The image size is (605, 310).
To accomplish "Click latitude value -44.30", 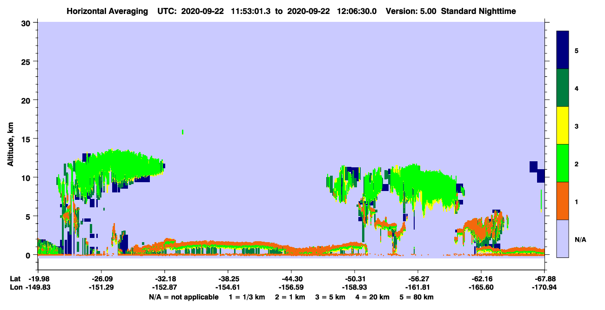I will [x=291, y=279].
